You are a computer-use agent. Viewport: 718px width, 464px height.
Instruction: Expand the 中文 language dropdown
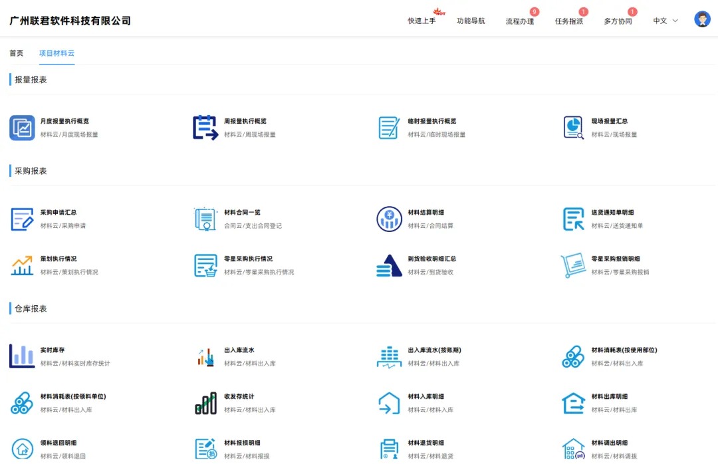click(663, 21)
